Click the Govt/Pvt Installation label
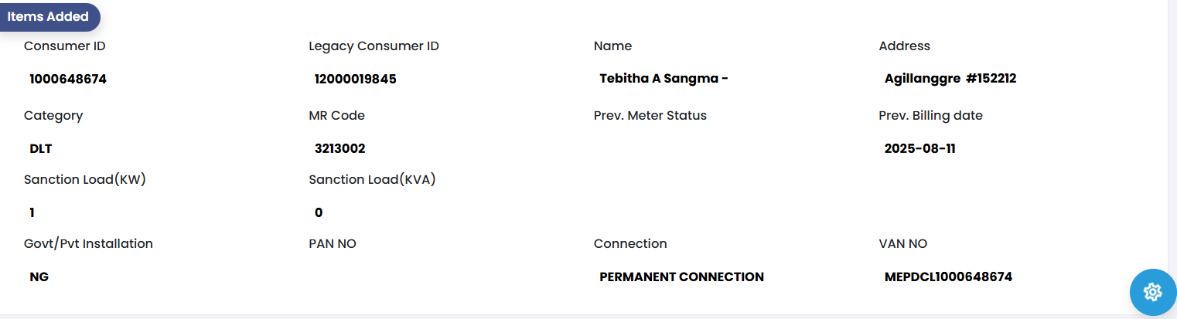Image resolution: width=1177 pixels, height=319 pixels. pyautogui.click(x=88, y=244)
